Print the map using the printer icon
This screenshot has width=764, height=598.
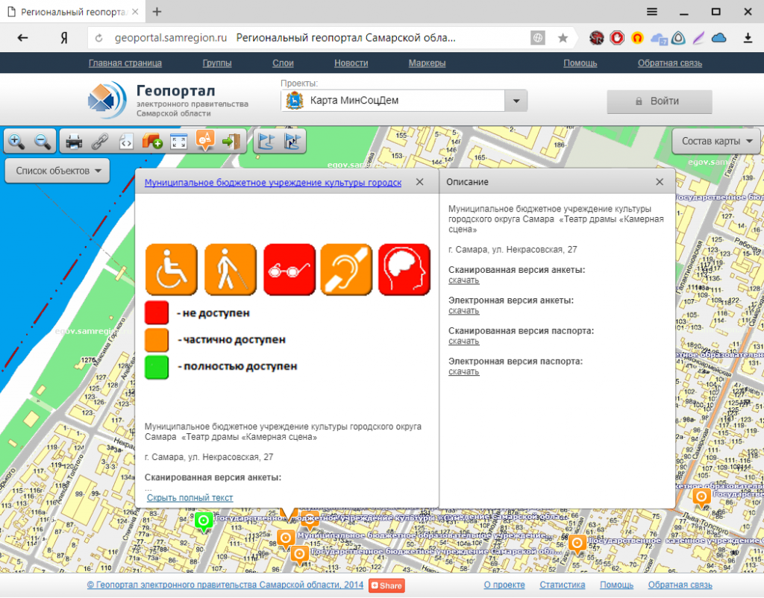pos(74,142)
